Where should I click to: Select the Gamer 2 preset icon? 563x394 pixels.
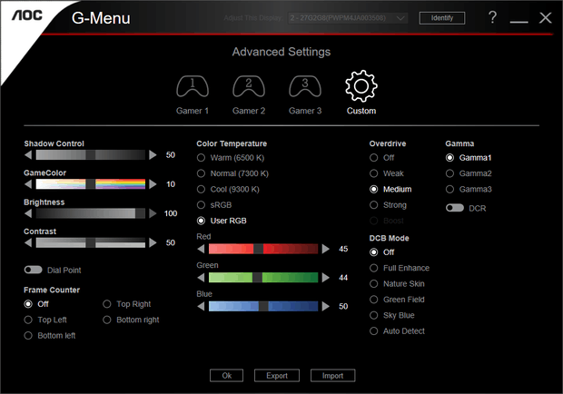(249, 86)
